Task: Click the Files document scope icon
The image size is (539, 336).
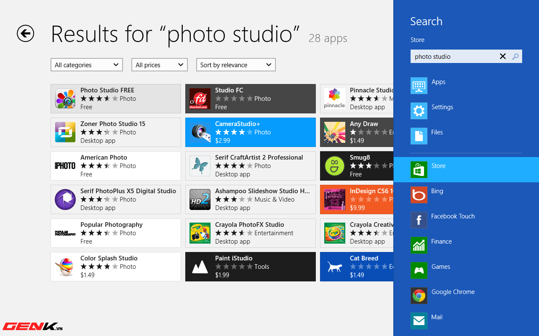Action: [419, 136]
